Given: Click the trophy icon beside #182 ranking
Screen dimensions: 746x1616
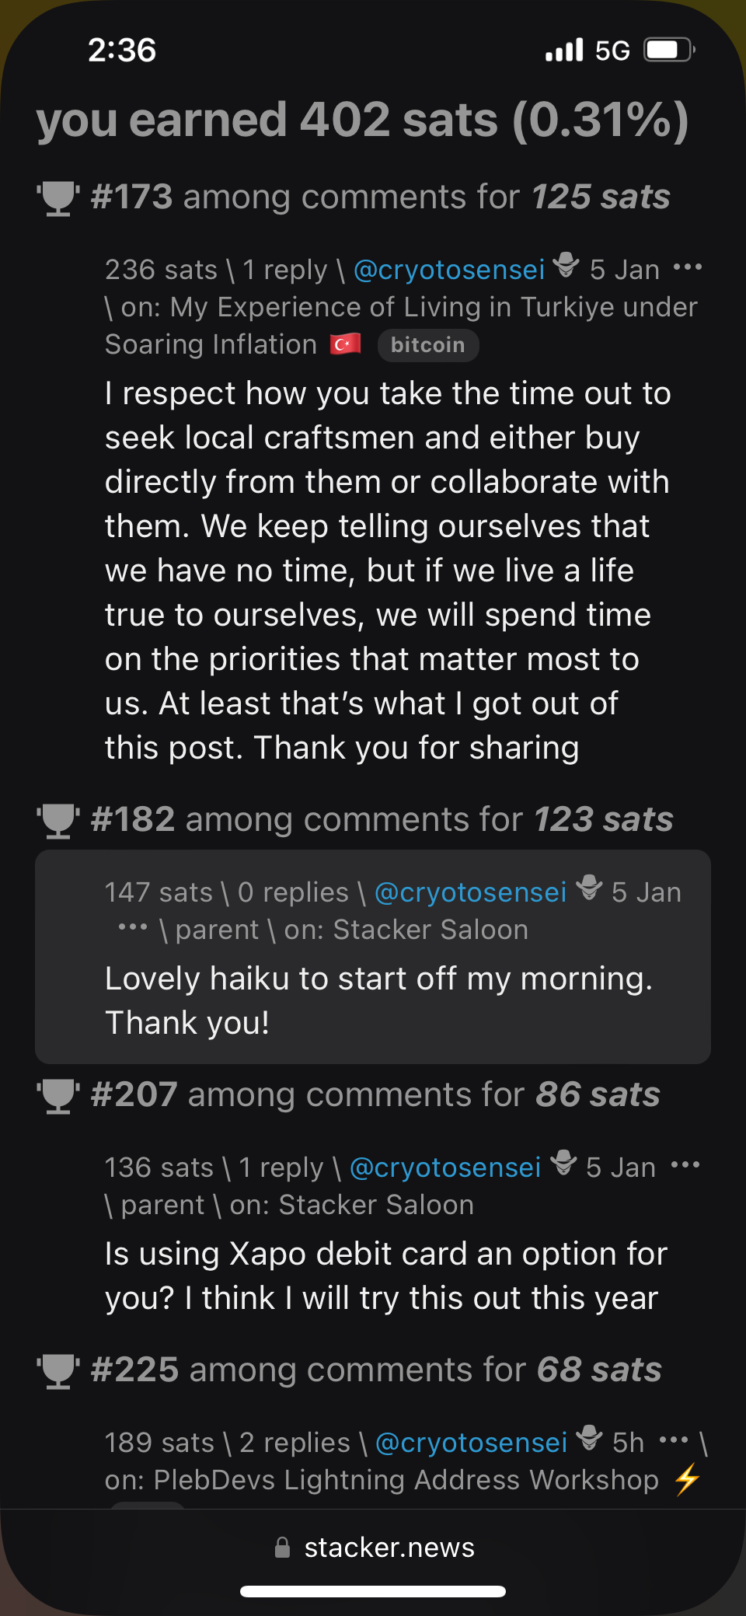Looking at the screenshot, I should [x=58, y=821].
